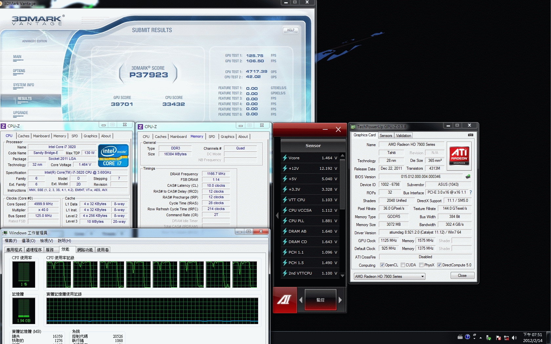Screen dimensions: 551x344
Task: Click the GPU-Z screenshot camera icon
Action: (x=470, y=135)
